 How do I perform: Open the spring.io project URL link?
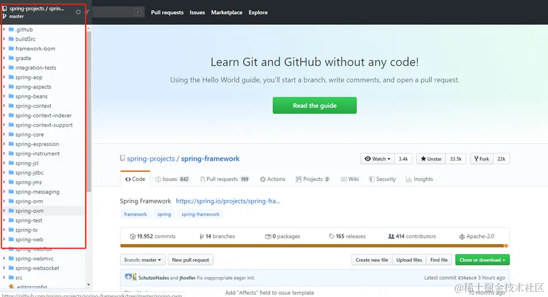click(x=228, y=201)
